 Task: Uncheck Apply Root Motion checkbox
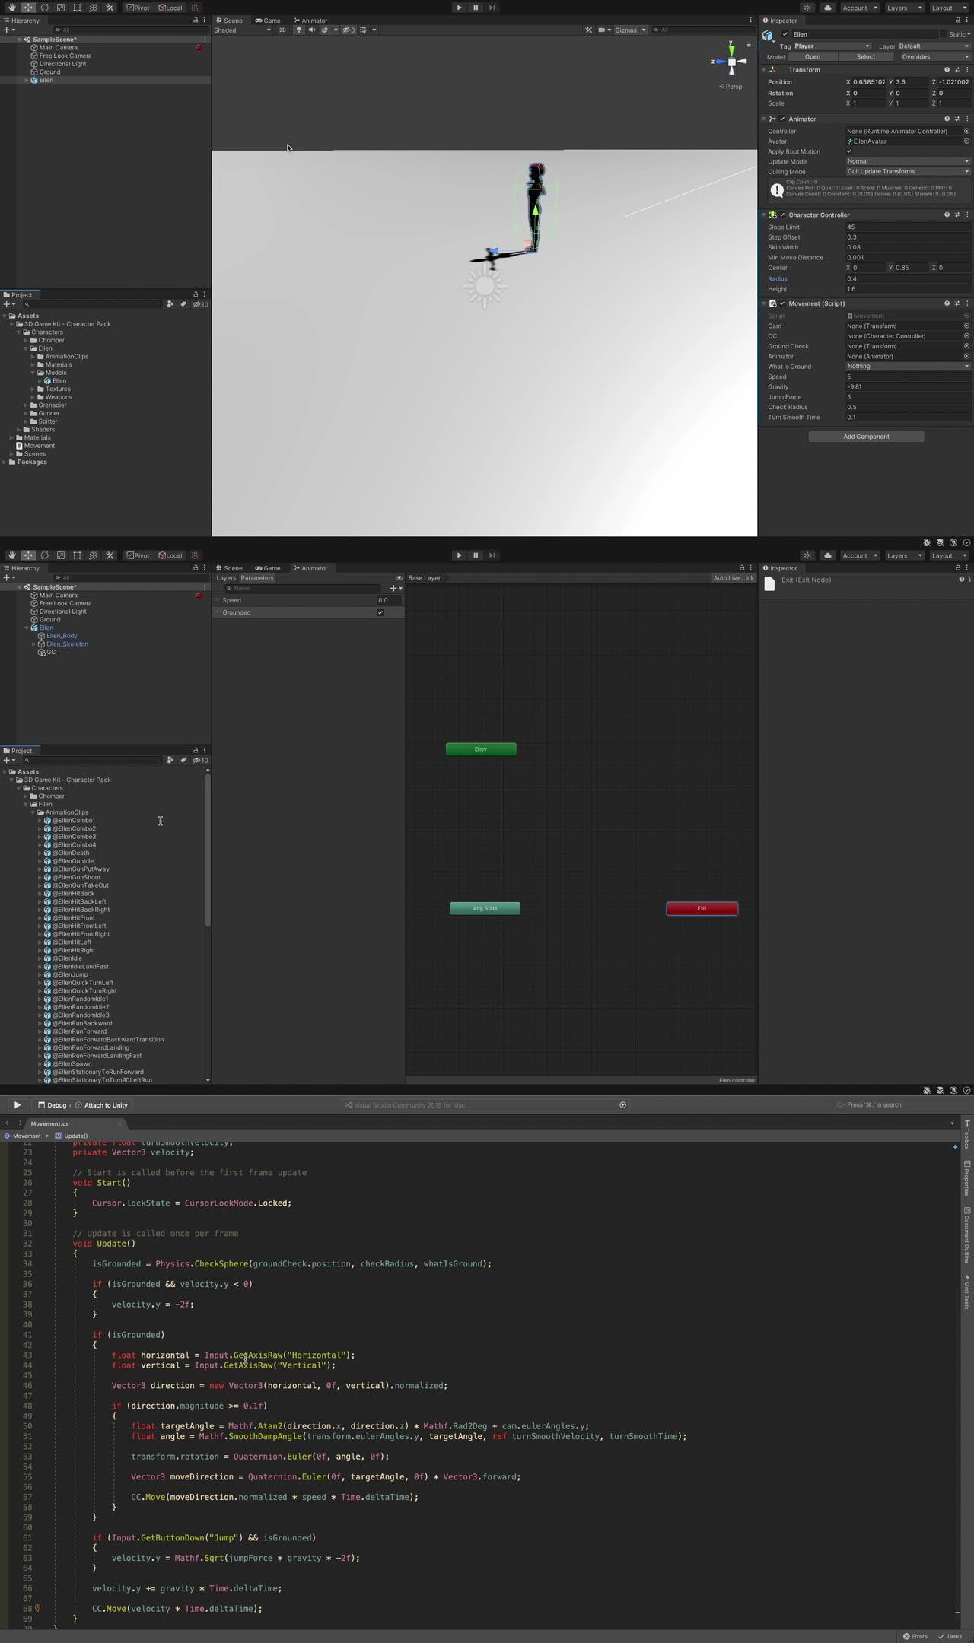[x=849, y=151]
